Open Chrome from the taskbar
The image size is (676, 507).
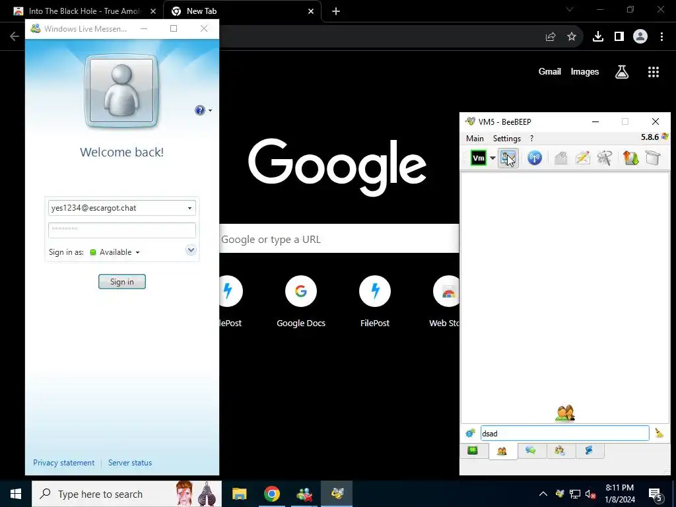tap(271, 494)
